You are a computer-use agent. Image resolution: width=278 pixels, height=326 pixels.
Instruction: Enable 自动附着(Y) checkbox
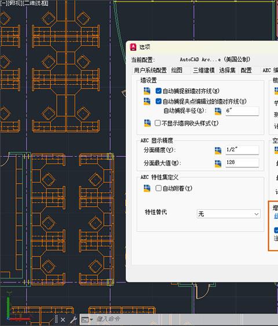click(x=159, y=188)
